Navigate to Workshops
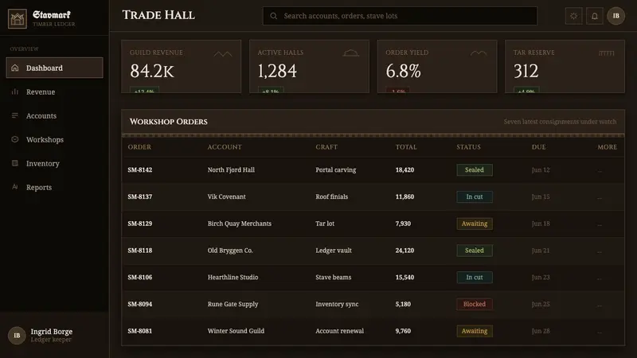The height and width of the screenshot is (358, 637). (x=54, y=140)
